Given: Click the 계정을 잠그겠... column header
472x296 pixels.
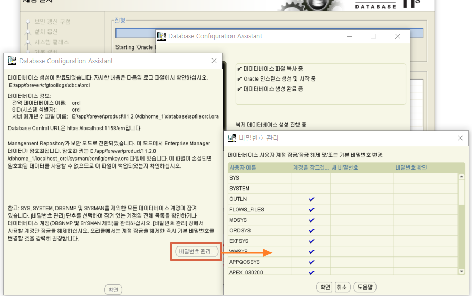Looking at the screenshot, I should pos(311,167).
